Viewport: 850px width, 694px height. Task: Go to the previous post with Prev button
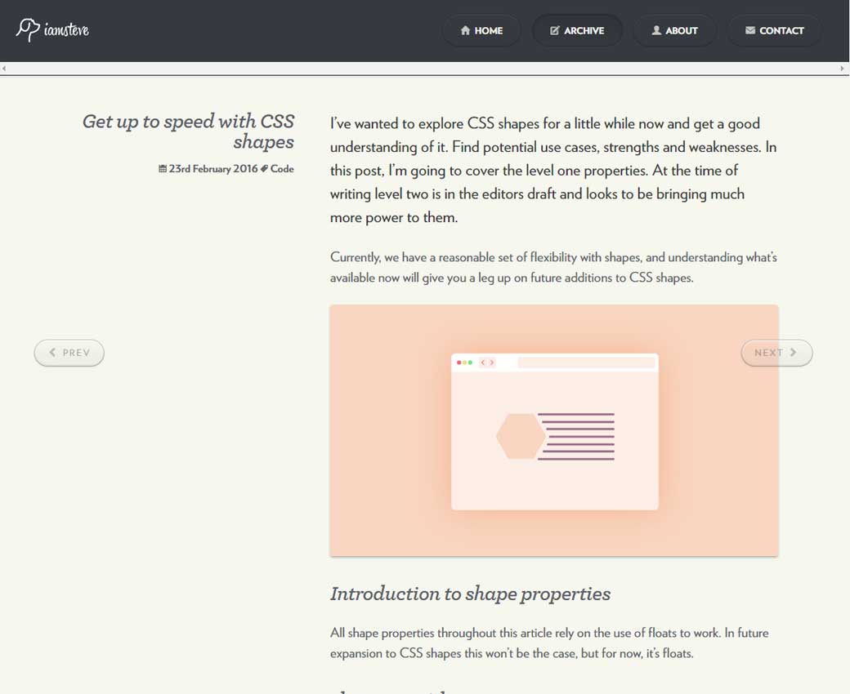pos(69,353)
